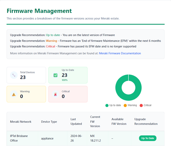Click the 100% label in Up to Date card

(x=65, y=80)
